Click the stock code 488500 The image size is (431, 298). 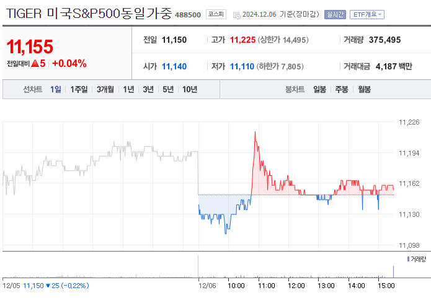(x=188, y=15)
